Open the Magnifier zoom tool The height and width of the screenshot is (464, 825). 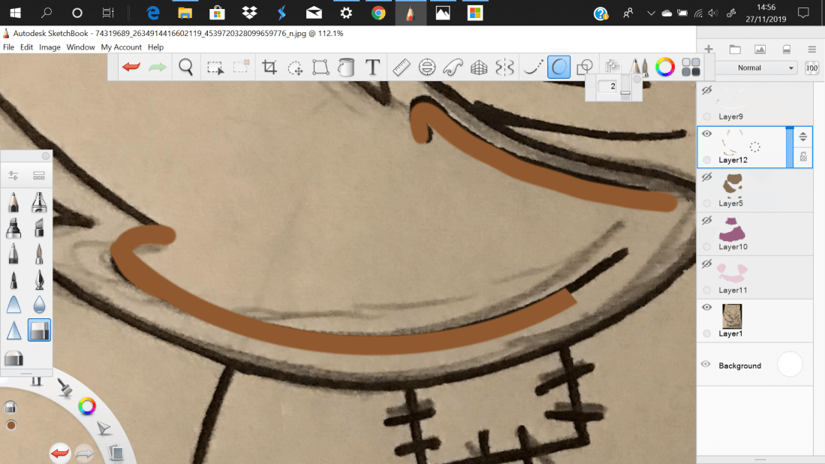coord(185,67)
